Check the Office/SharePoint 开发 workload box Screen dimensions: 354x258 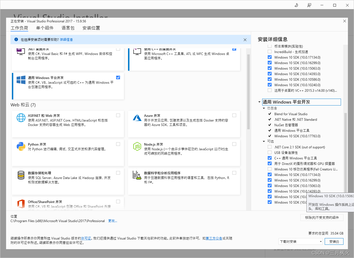[x=118, y=201]
